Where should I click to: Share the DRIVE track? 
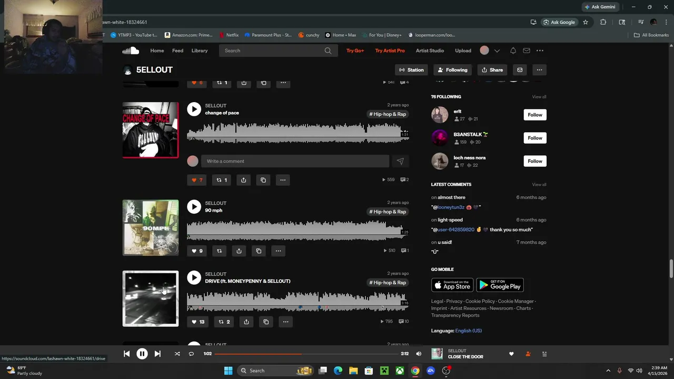click(x=246, y=322)
